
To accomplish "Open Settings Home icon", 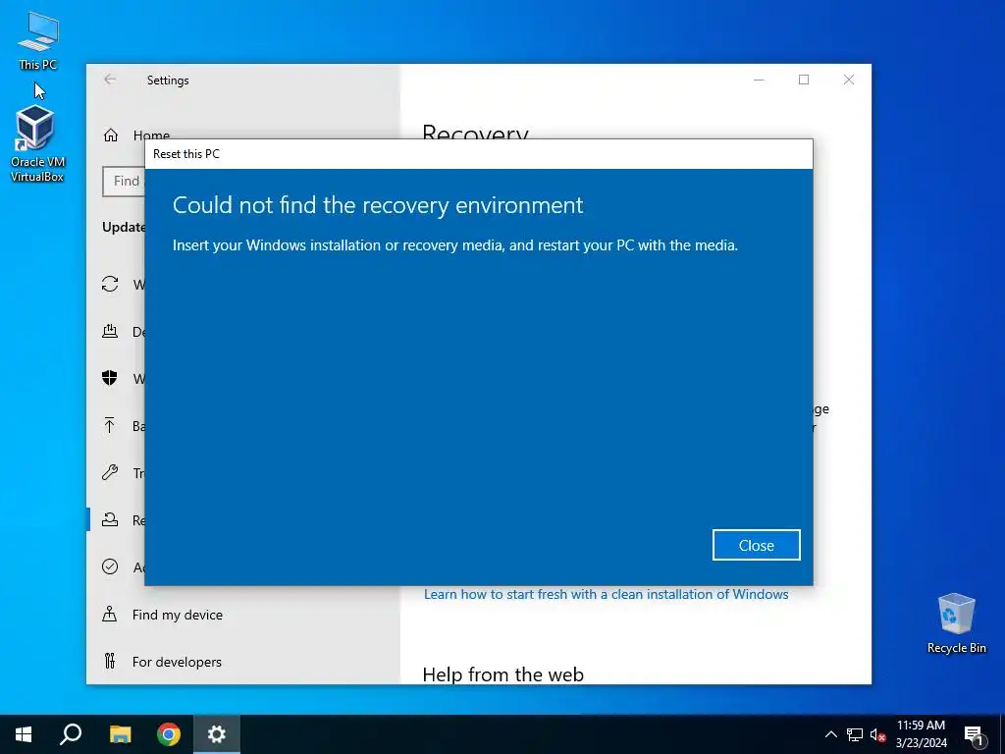I will tap(111, 135).
